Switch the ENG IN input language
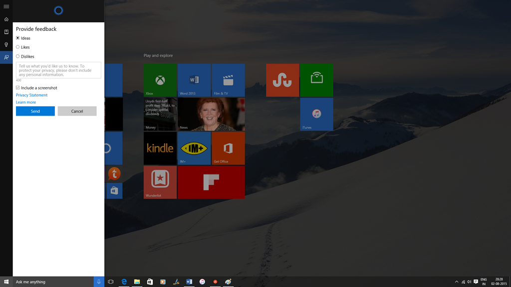 pos(484,282)
